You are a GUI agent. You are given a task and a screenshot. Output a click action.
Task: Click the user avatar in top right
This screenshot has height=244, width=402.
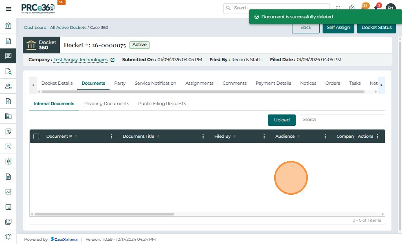[391, 8]
